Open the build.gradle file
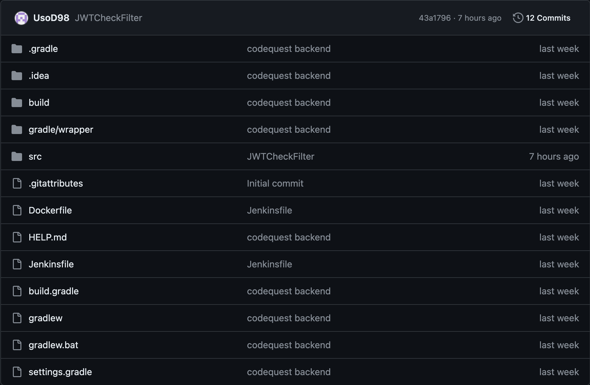This screenshot has width=590, height=385. (54, 291)
